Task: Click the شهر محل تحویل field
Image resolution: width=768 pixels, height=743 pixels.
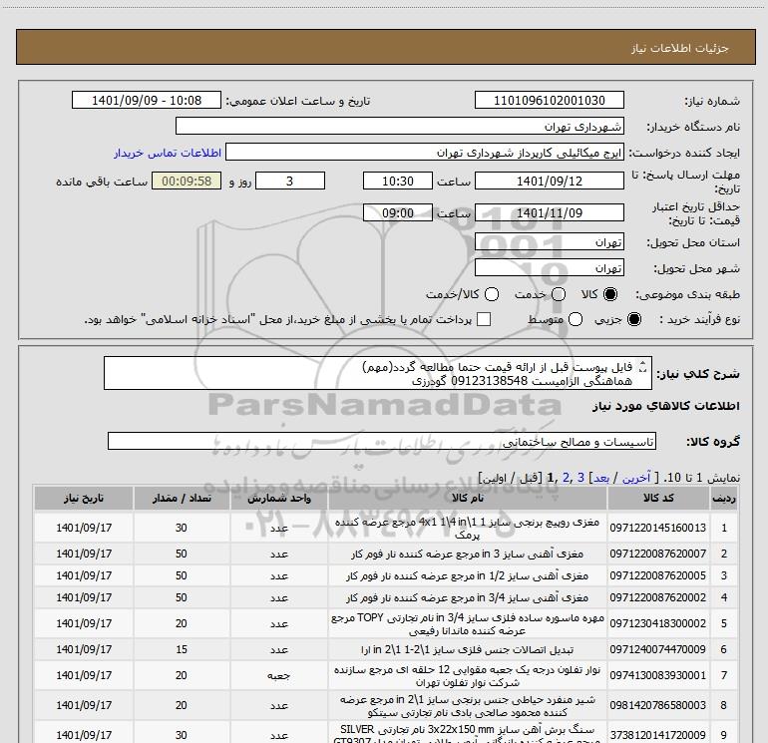Action: pyautogui.click(x=549, y=268)
